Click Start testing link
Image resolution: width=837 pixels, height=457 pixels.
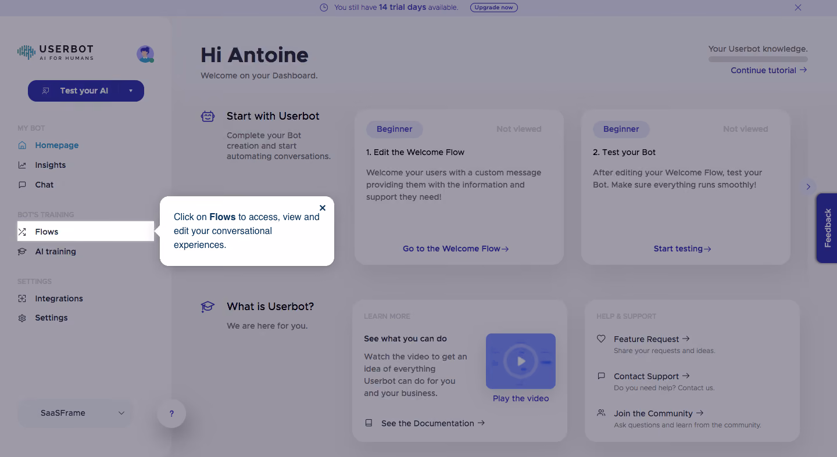click(682, 249)
